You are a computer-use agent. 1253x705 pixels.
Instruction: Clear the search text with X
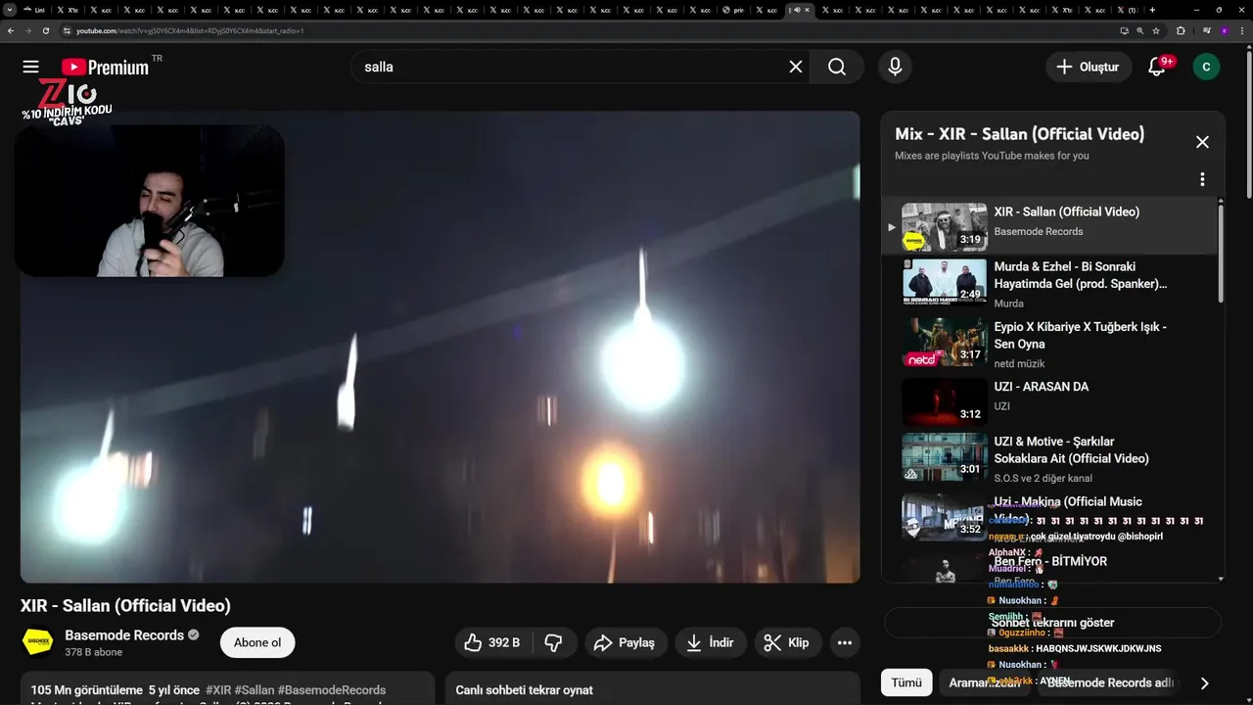coord(796,67)
